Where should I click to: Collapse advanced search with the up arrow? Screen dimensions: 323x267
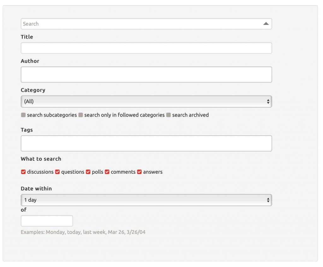[x=266, y=24]
